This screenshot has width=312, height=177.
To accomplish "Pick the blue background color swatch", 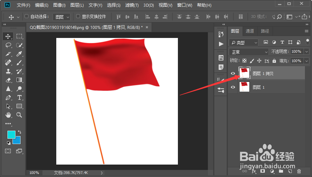I will point(18,141).
